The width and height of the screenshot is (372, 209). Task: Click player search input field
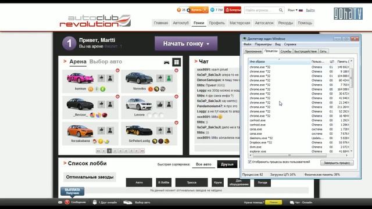[262, 10]
